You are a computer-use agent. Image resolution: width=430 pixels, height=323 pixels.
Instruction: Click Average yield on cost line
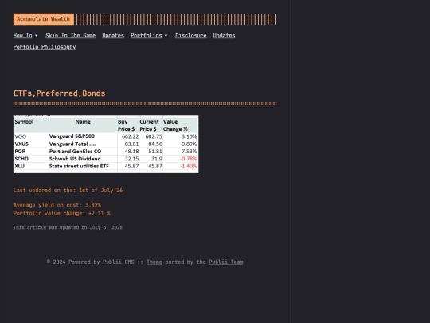point(57,205)
